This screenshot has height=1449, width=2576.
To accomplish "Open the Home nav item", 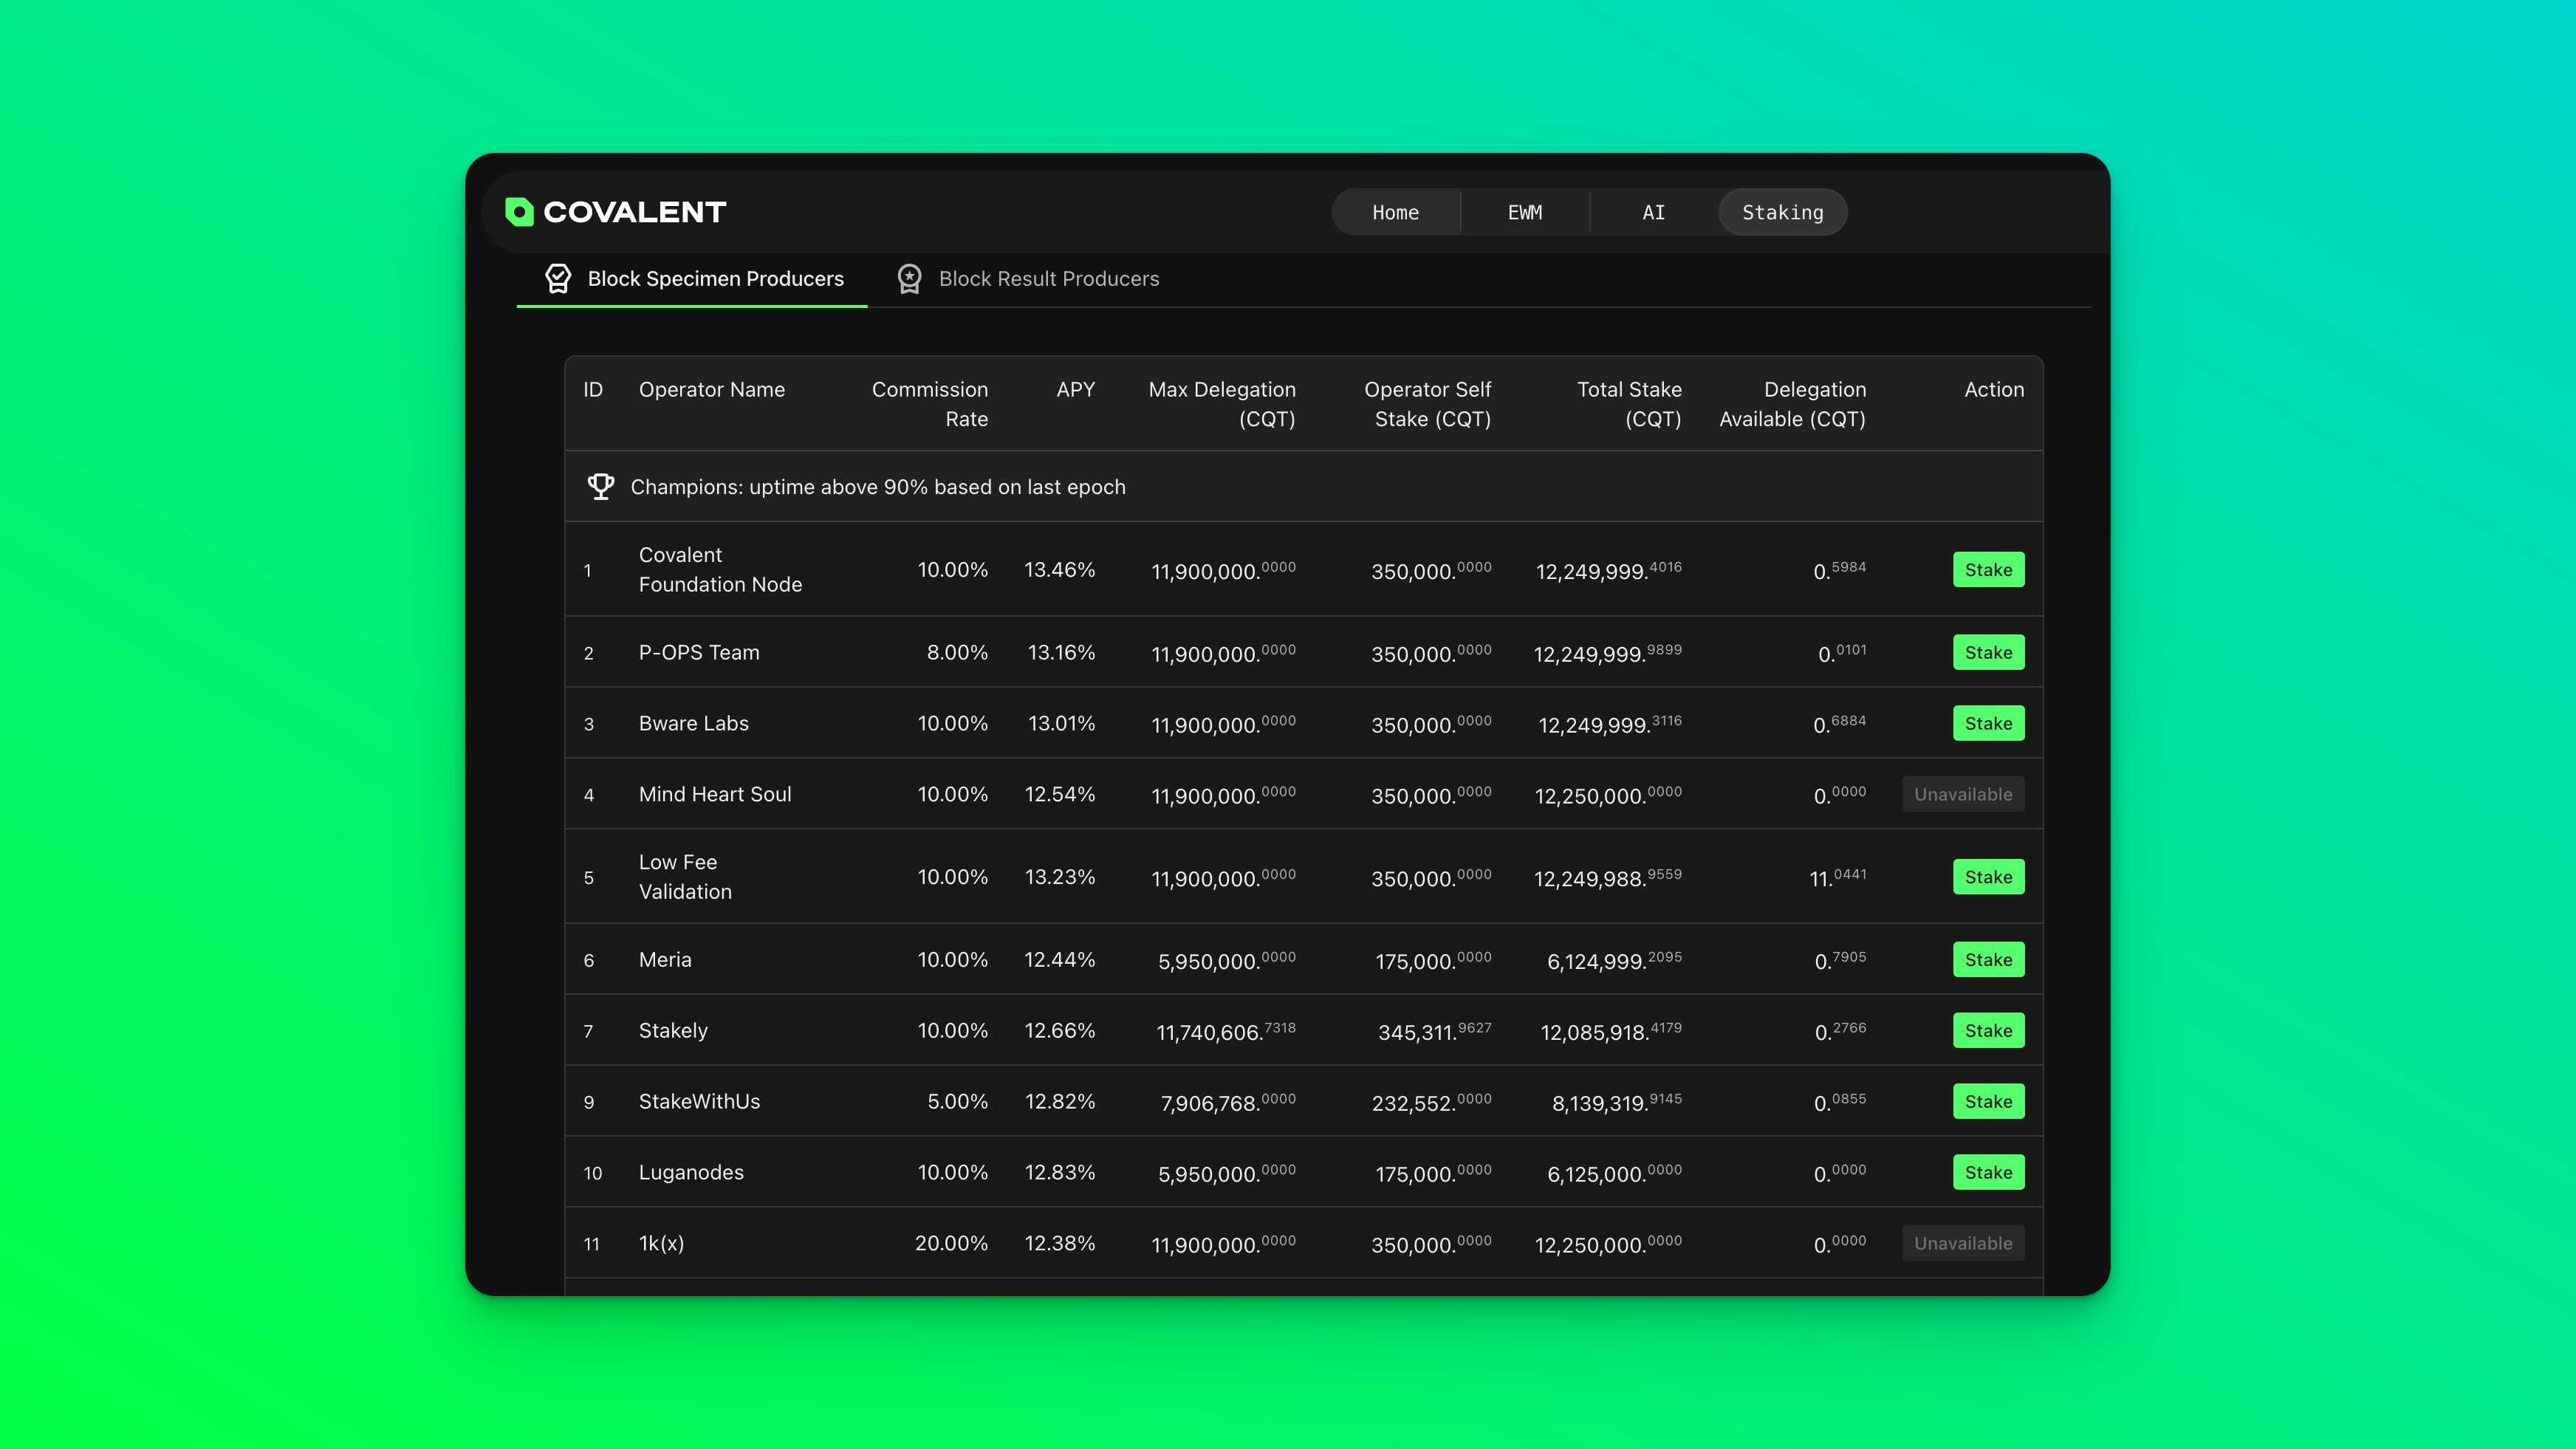I will [x=1395, y=212].
